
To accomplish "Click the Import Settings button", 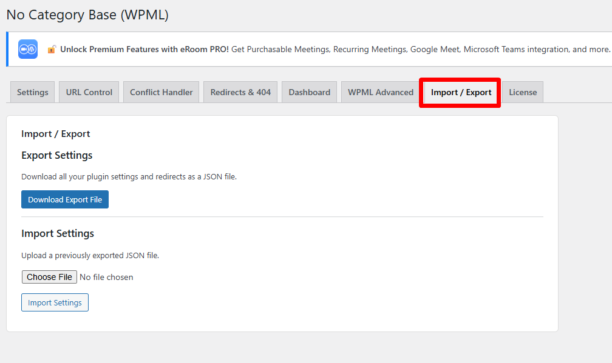I will [55, 302].
